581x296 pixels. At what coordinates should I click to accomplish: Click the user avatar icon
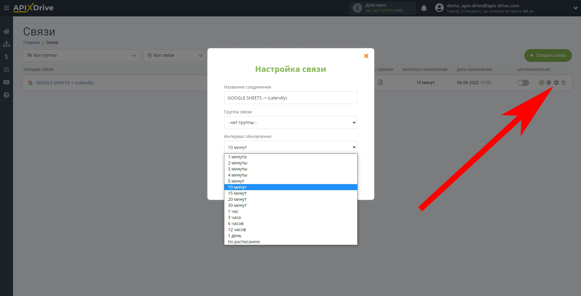pyautogui.click(x=439, y=8)
